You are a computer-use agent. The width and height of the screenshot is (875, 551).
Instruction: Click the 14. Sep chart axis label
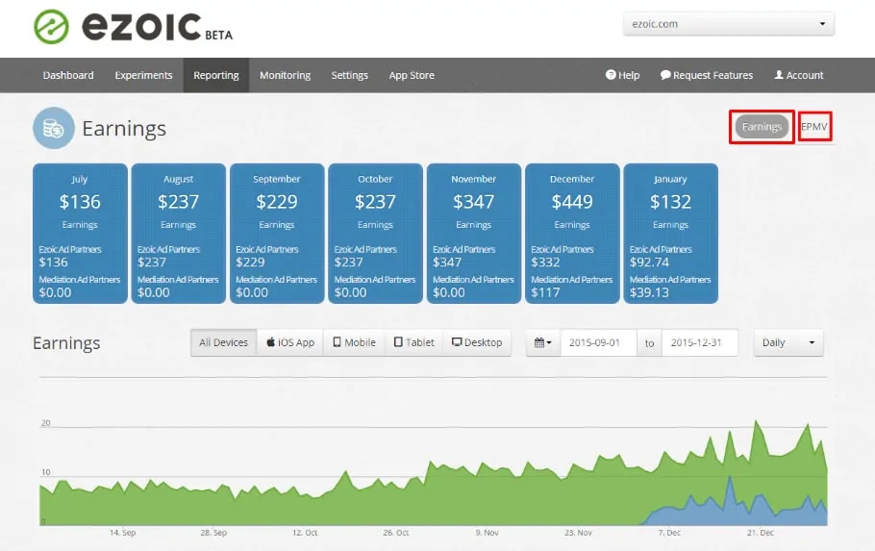122,533
